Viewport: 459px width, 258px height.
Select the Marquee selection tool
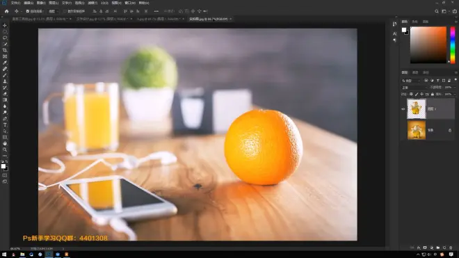click(5, 31)
